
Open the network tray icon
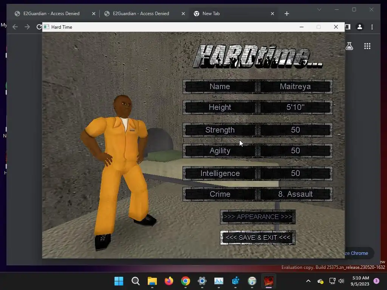tap(333, 281)
